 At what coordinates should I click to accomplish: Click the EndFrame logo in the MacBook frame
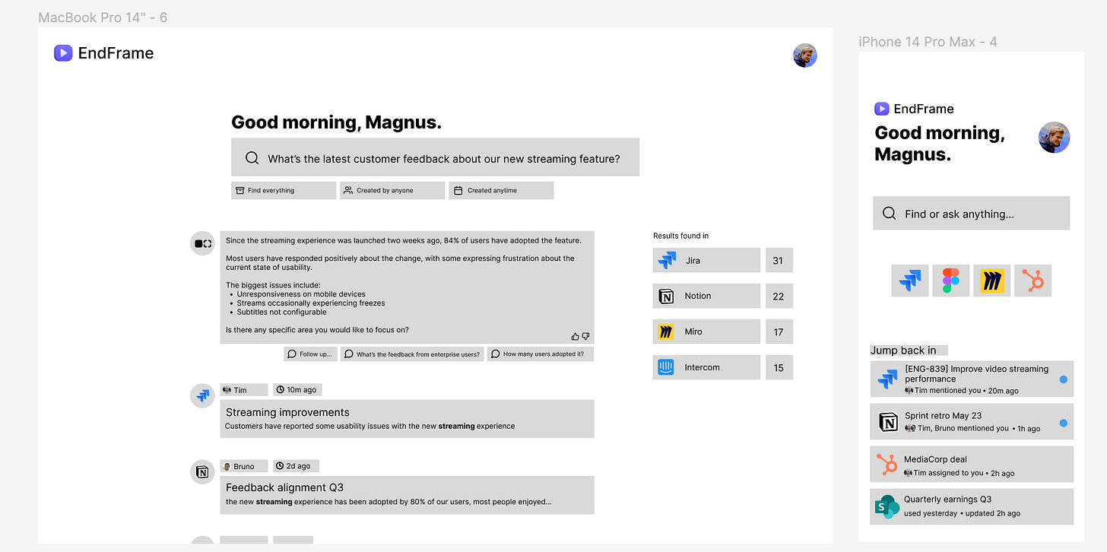pos(103,53)
